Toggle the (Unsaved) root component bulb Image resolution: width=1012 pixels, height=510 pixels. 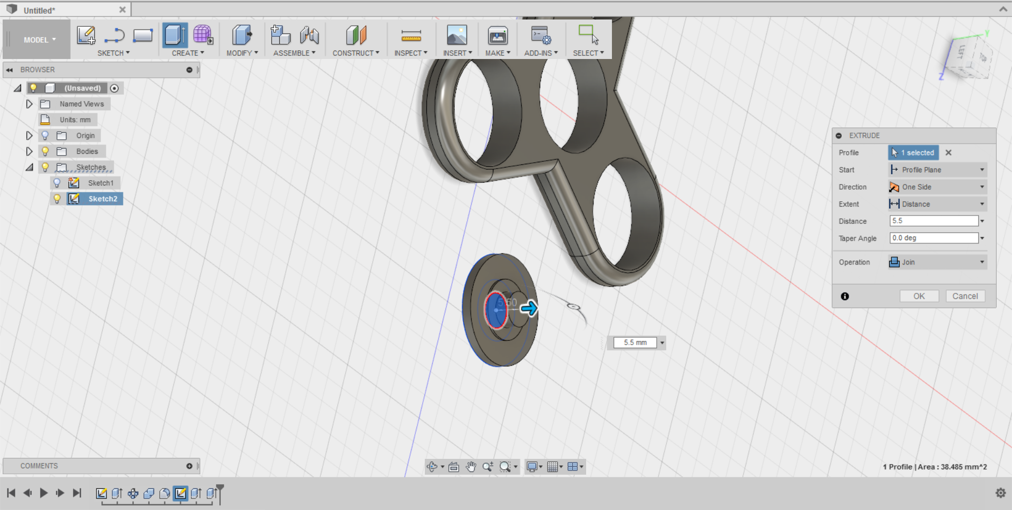[x=33, y=88]
